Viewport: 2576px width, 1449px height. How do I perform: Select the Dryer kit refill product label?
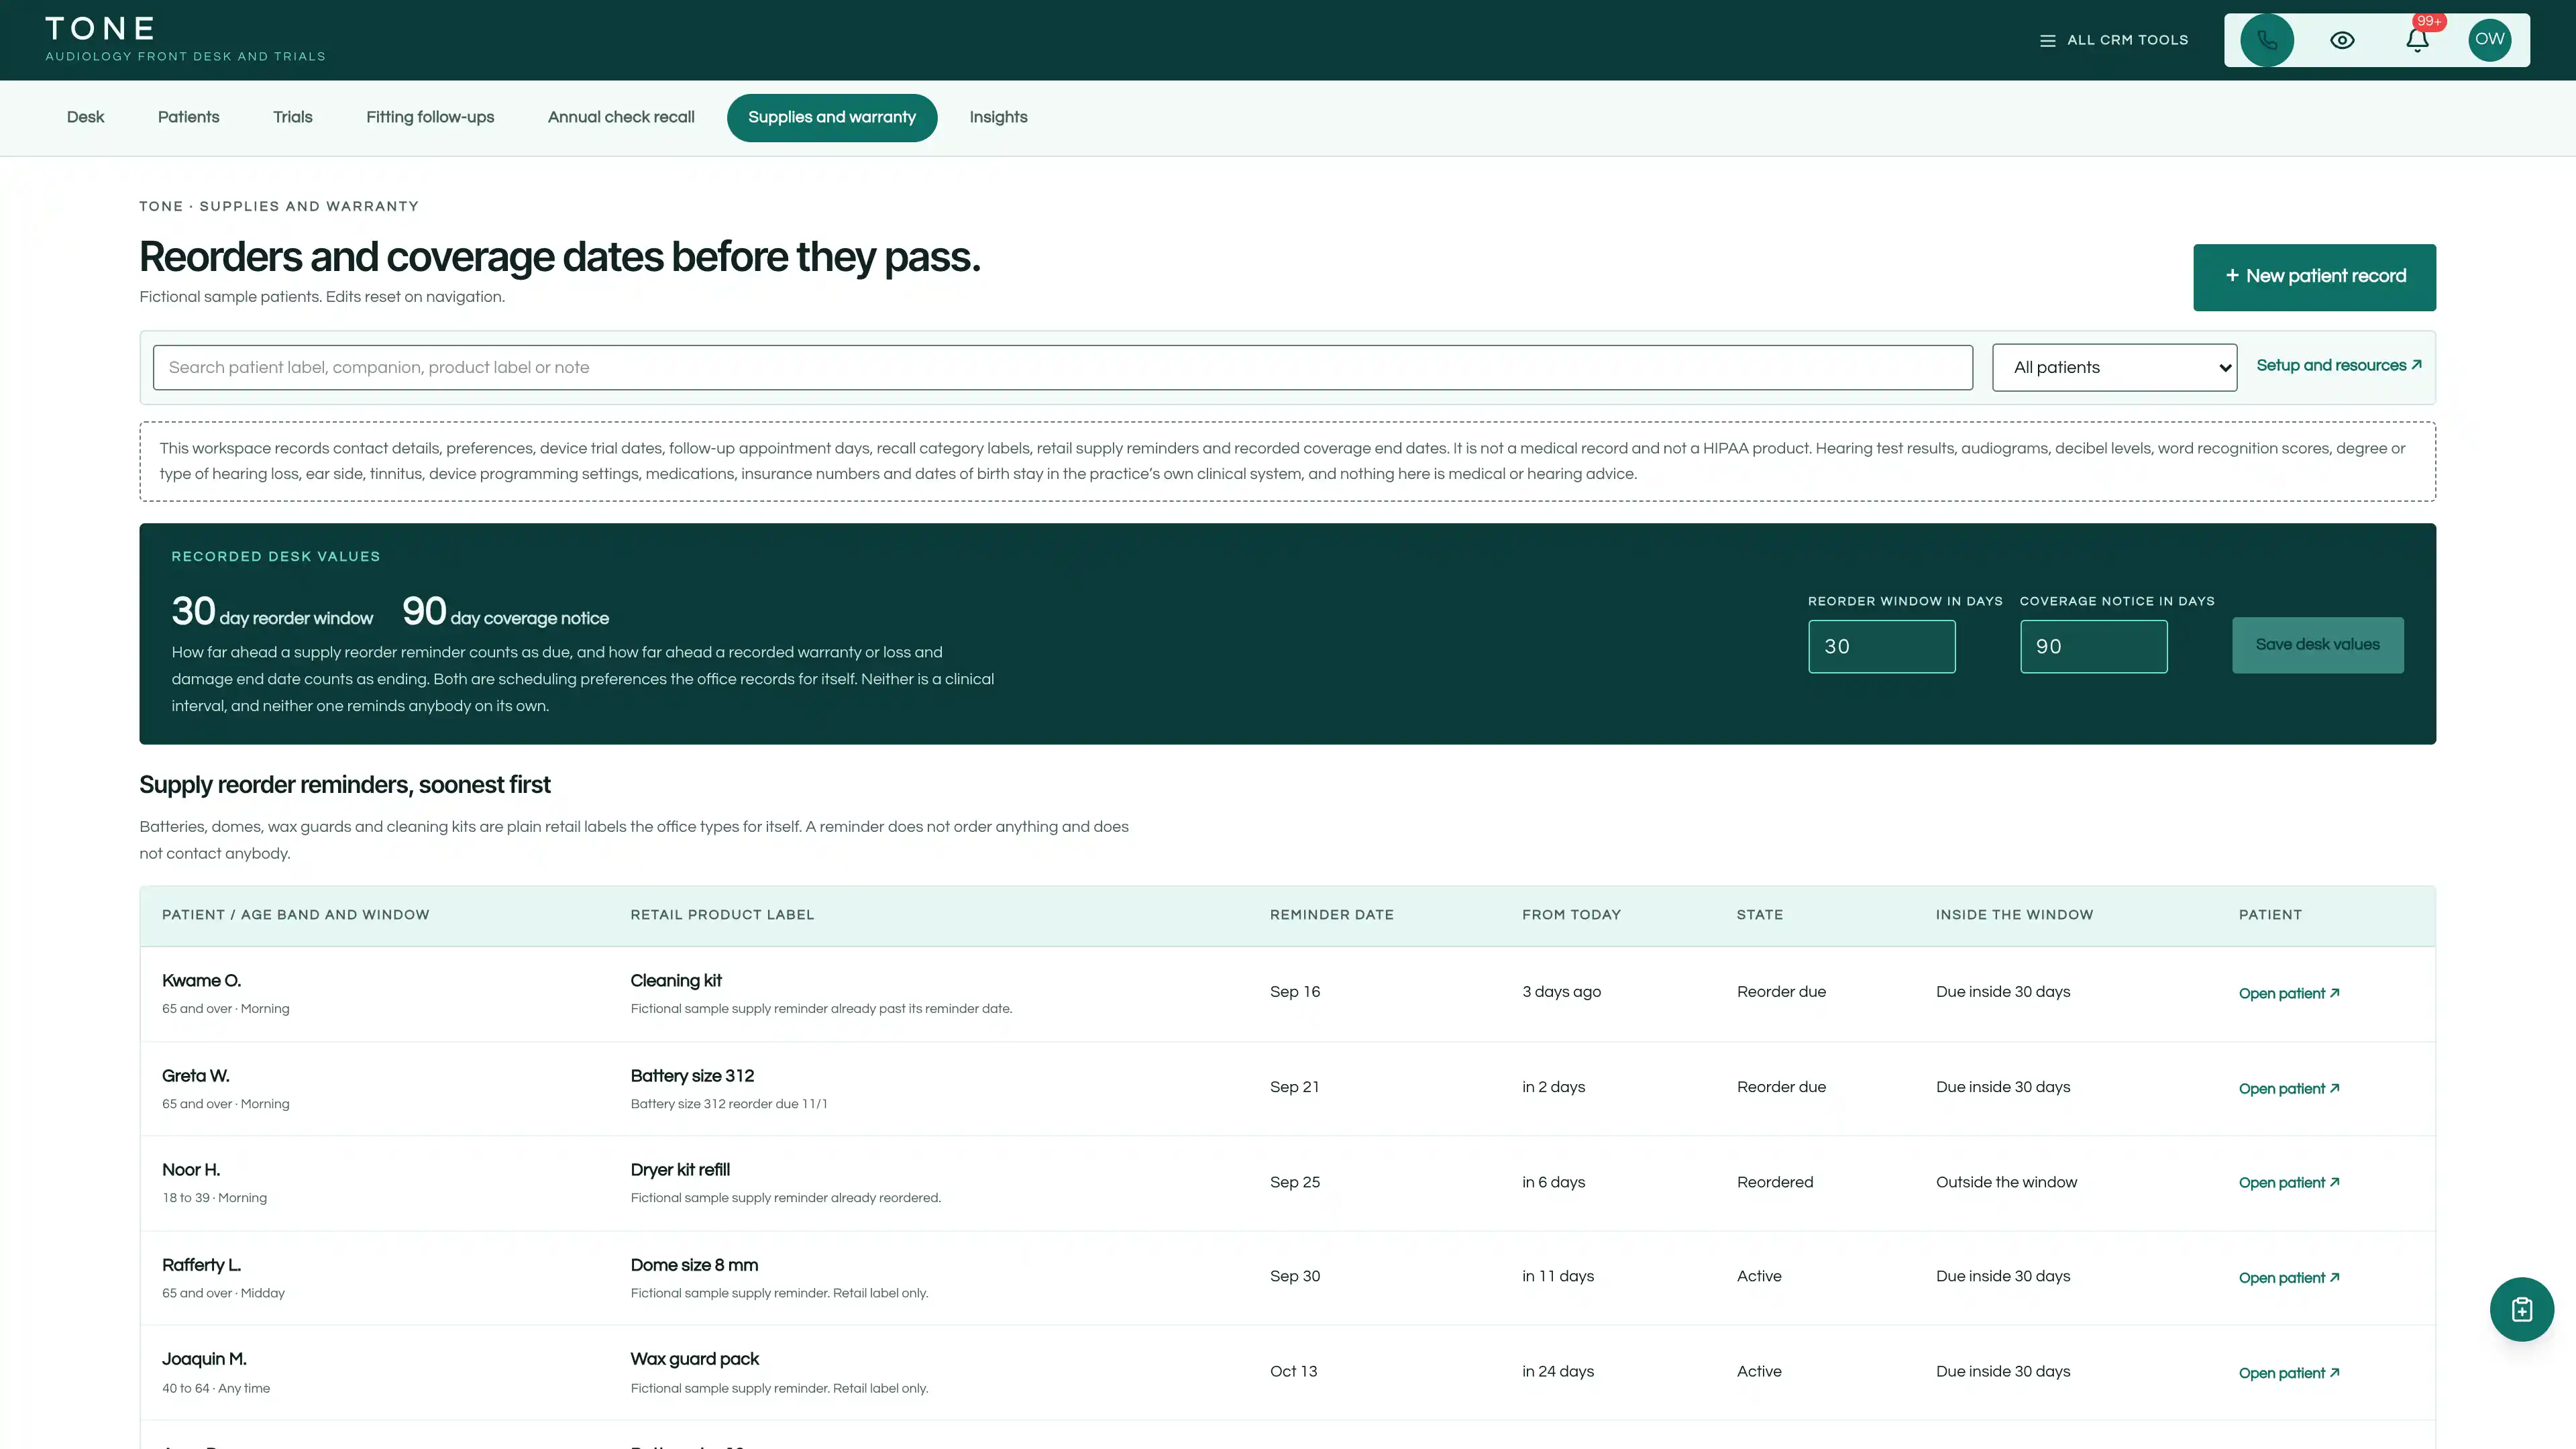(x=680, y=1169)
